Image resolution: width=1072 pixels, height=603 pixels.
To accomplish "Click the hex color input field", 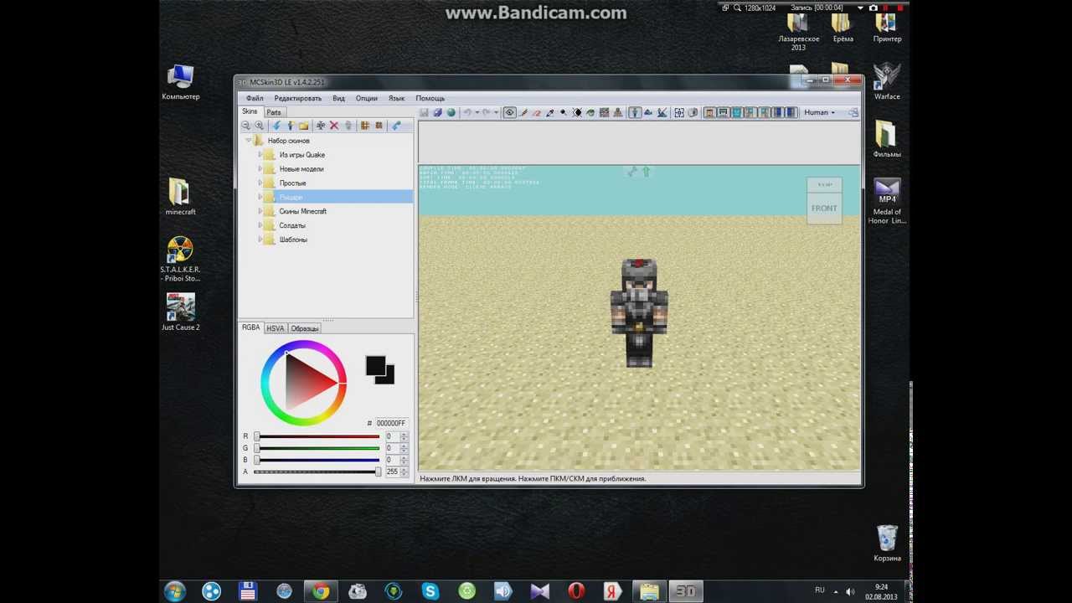I will coord(390,423).
